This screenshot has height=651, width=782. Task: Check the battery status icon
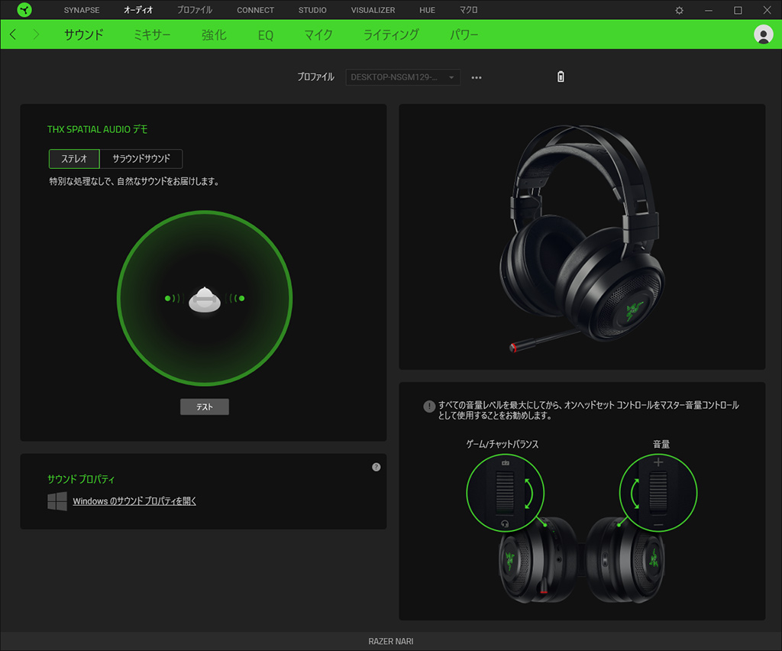tap(561, 76)
